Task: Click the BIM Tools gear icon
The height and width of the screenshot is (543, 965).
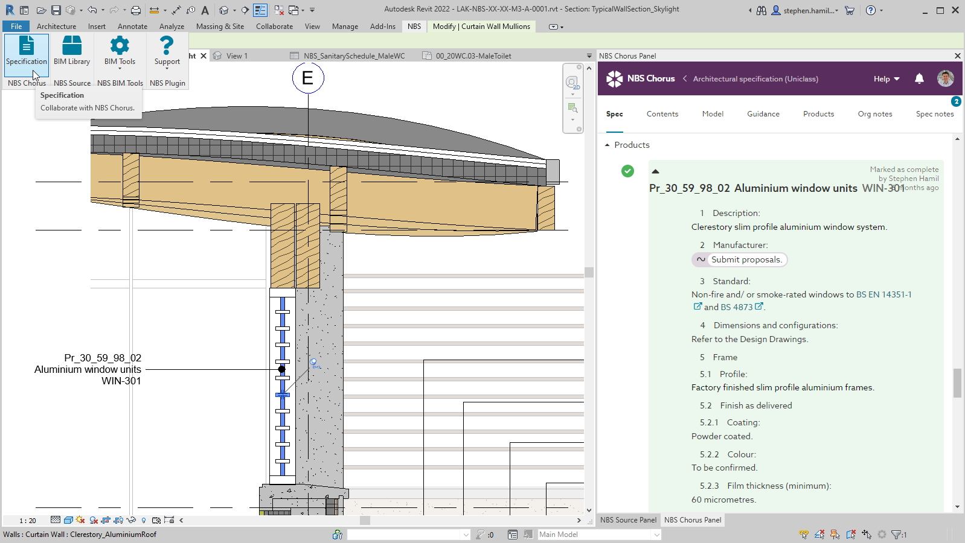Action: [x=120, y=46]
